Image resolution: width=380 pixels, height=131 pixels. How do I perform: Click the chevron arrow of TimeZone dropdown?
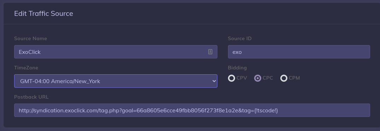click(x=214, y=81)
